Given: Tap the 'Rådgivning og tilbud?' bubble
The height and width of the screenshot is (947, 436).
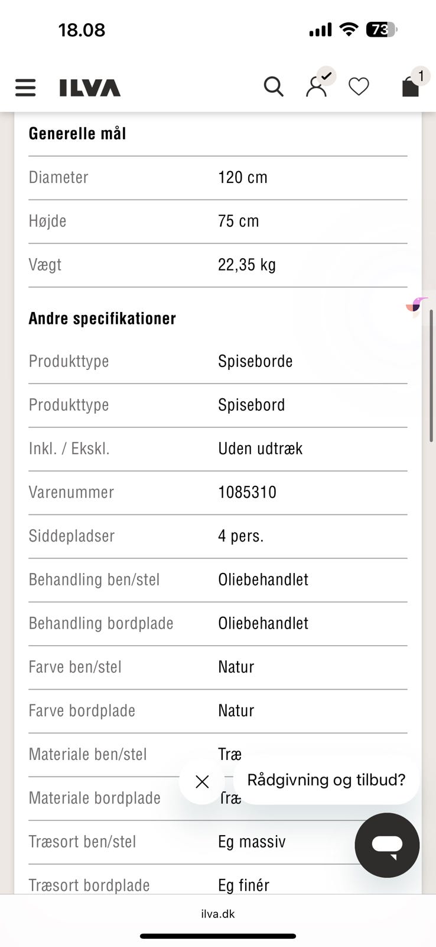Looking at the screenshot, I should [x=326, y=780].
